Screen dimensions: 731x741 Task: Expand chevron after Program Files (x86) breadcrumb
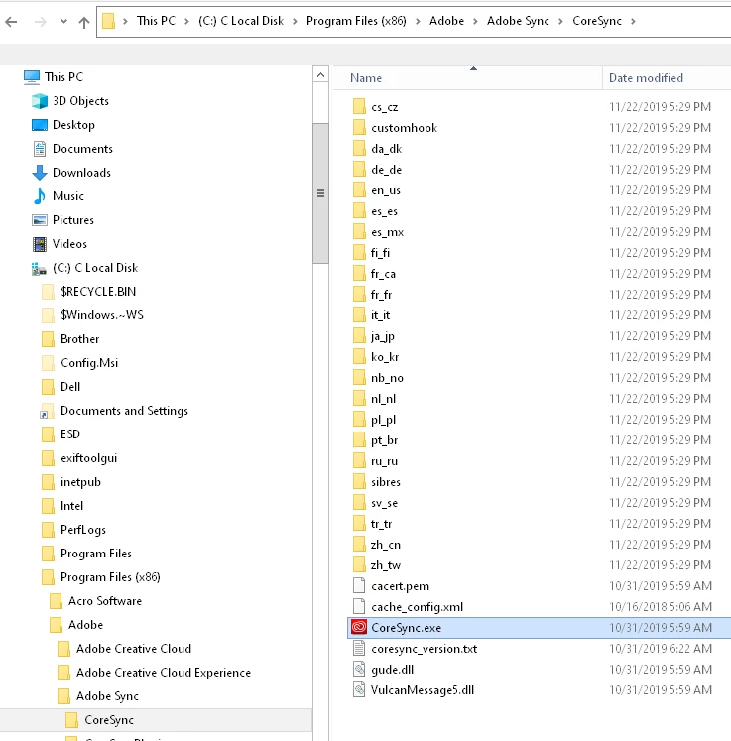click(x=418, y=21)
